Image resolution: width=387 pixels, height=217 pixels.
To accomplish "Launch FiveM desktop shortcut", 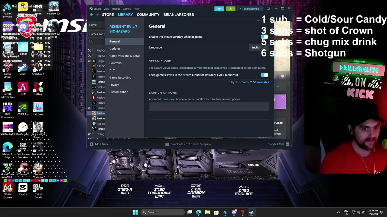I will click(x=23, y=89).
